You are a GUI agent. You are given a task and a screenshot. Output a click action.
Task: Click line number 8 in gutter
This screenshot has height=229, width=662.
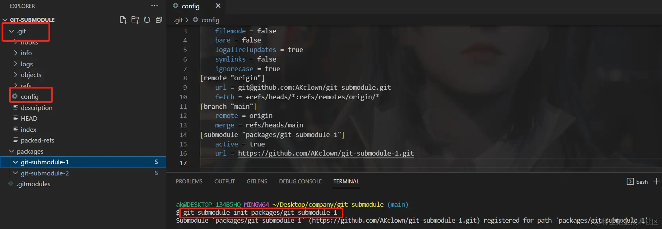click(x=185, y=78)
